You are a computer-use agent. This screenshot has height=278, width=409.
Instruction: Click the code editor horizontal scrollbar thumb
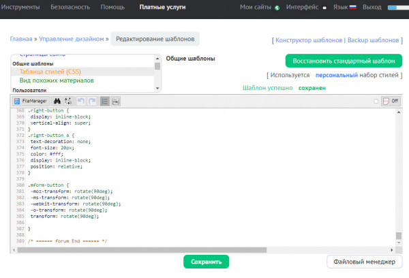[x=142, y=250]
